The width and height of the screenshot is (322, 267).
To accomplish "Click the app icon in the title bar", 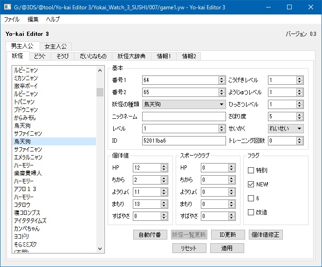I will 7,7.
